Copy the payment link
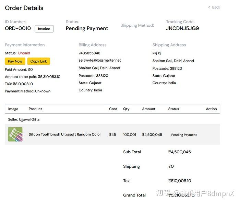The image size is (240, 204). pyautogui.click(x=38, y=61)
